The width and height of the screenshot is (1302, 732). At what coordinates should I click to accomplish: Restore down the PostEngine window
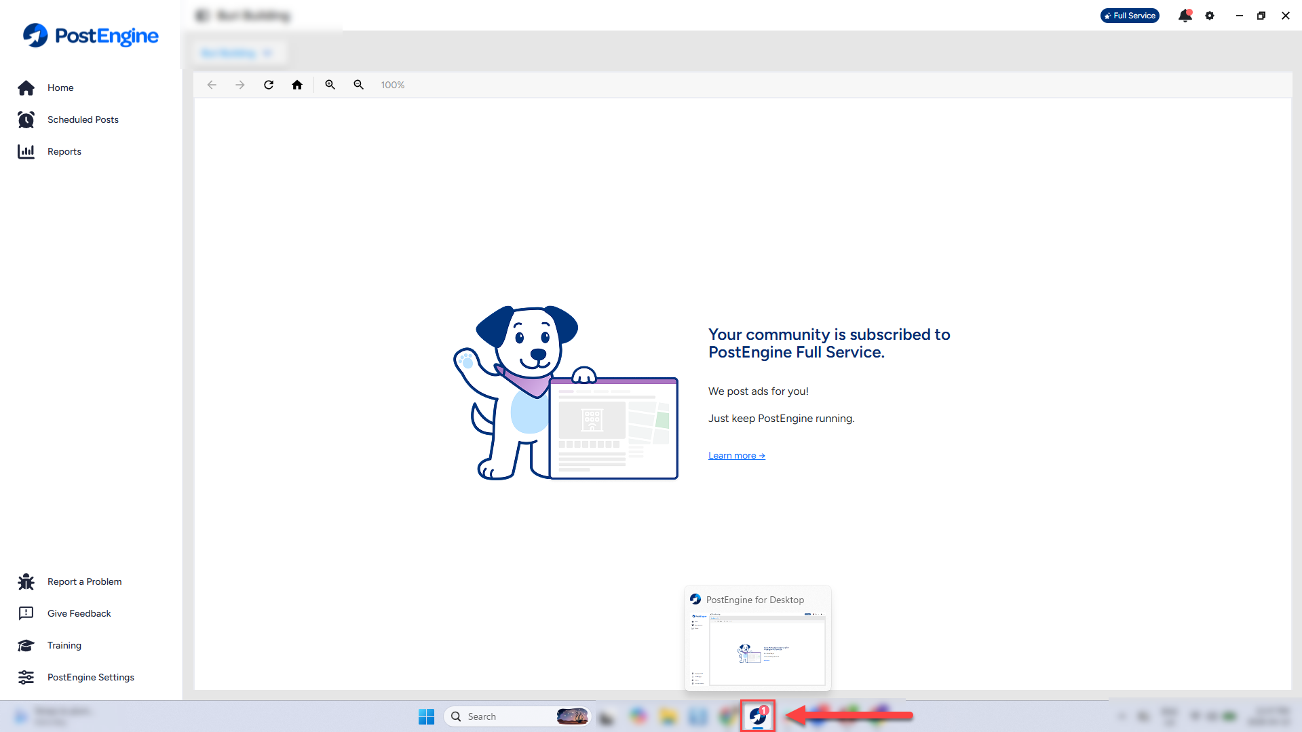1261,16
